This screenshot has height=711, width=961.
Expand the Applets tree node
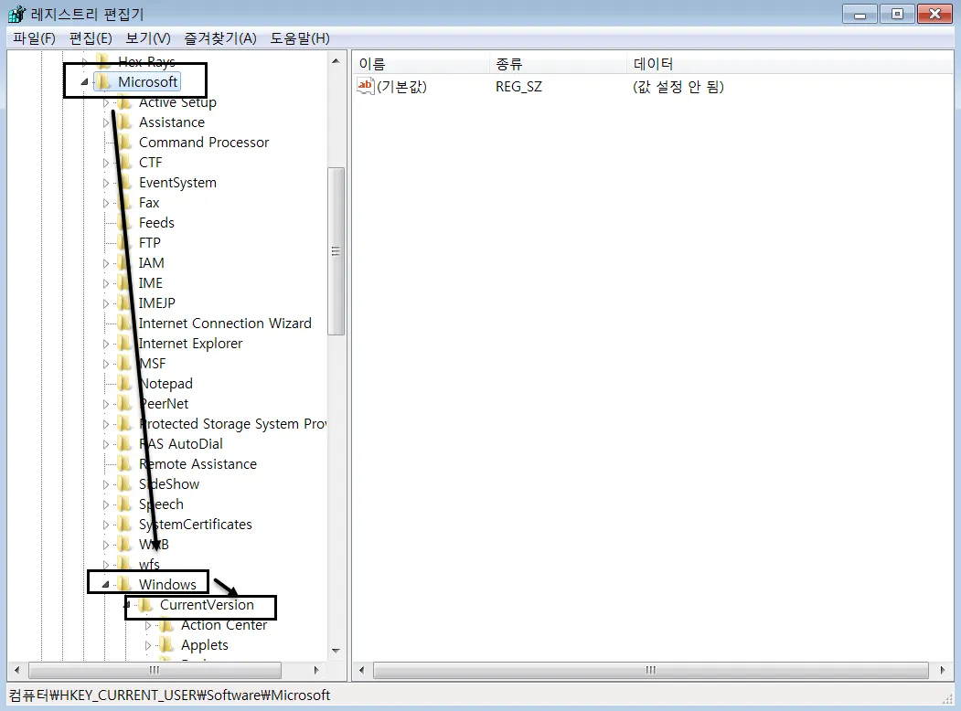(148, 645)
